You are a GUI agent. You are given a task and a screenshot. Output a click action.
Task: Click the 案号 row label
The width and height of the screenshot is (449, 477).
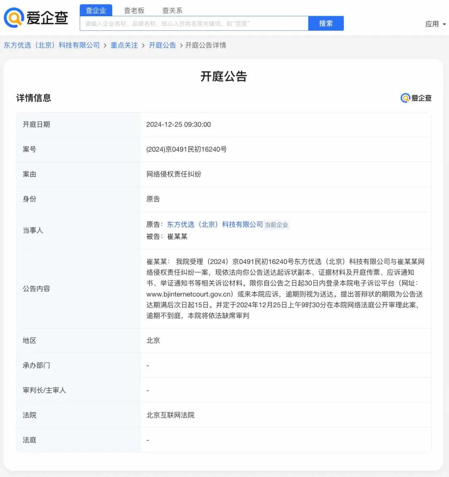pos(30,149)
